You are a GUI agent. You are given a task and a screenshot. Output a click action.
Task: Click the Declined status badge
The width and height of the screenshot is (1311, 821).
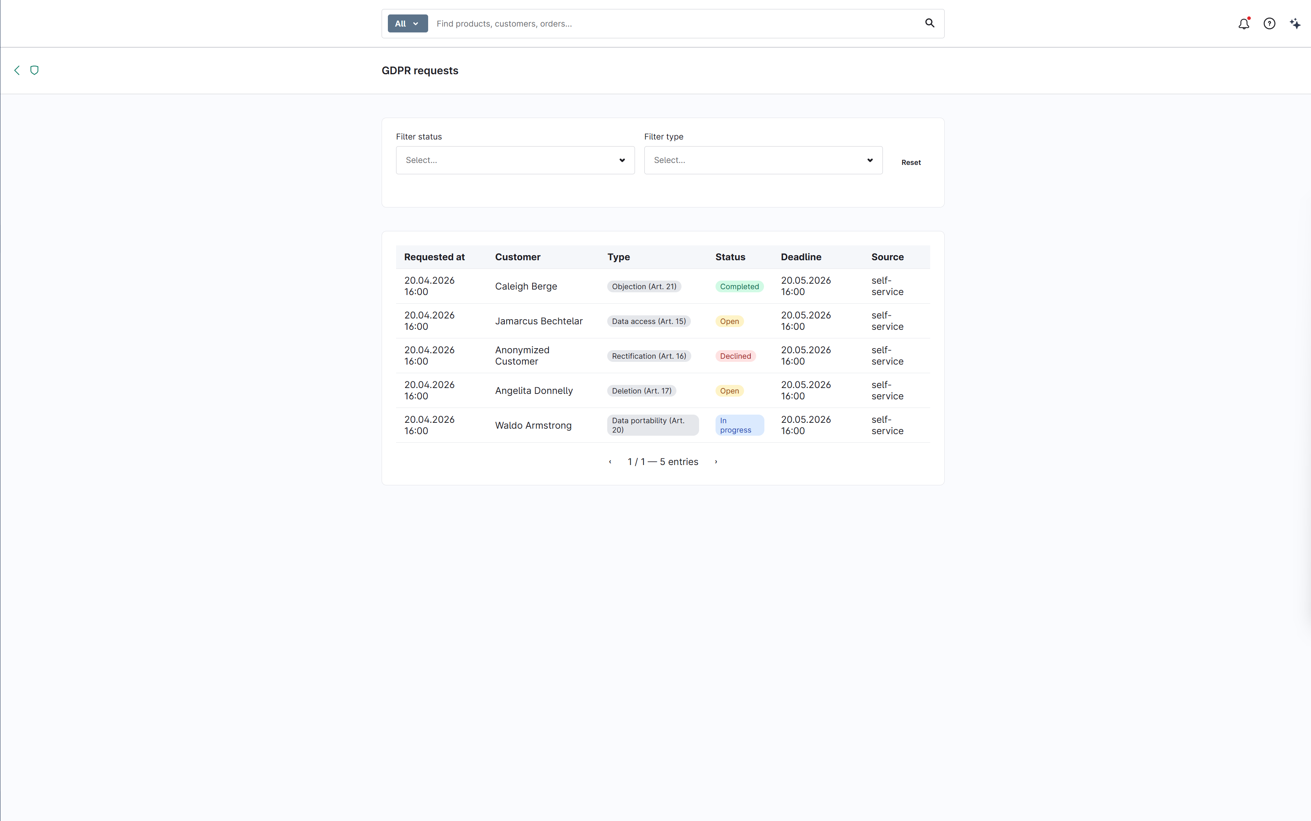[735, 356]
